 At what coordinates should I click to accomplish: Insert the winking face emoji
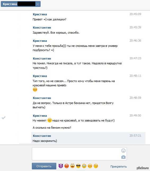pos(96,166)
